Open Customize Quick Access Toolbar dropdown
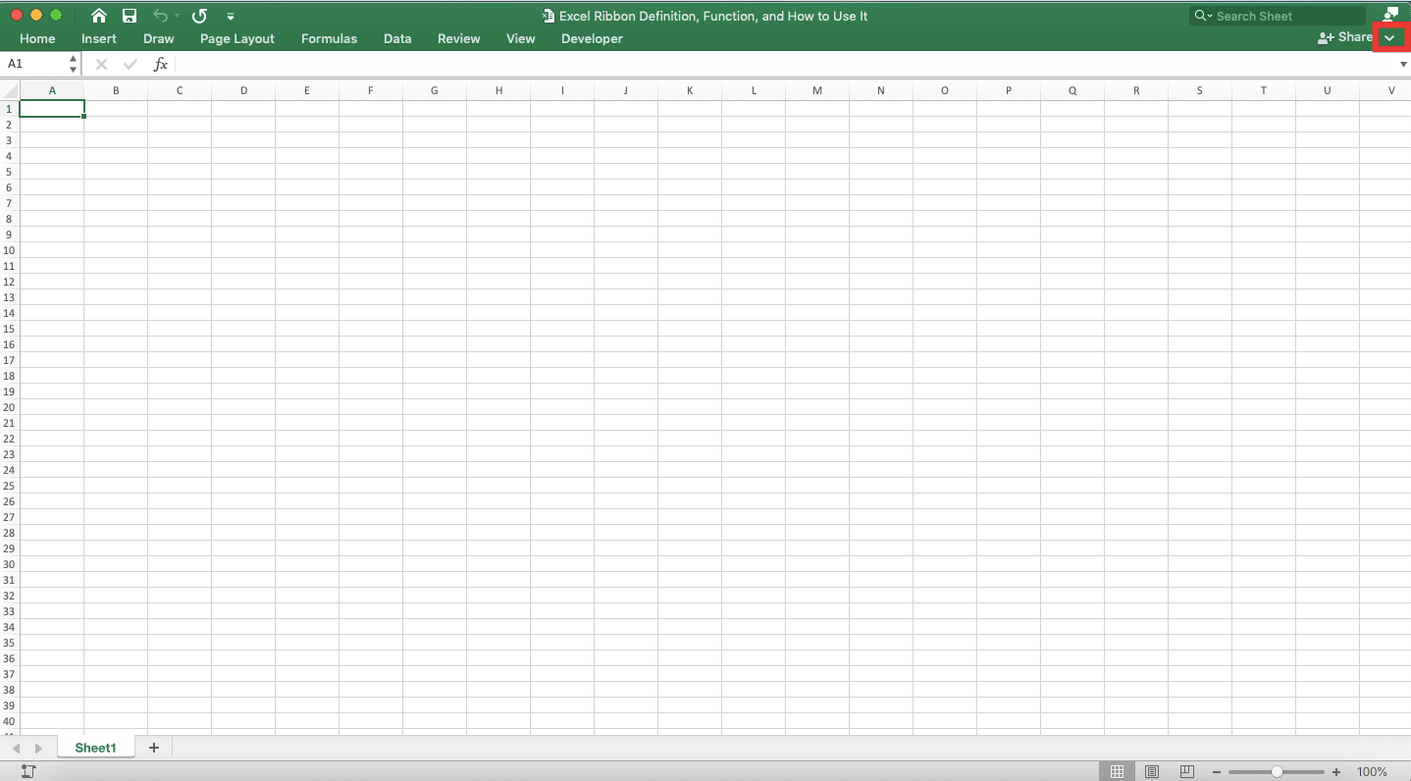 point(231,17)
